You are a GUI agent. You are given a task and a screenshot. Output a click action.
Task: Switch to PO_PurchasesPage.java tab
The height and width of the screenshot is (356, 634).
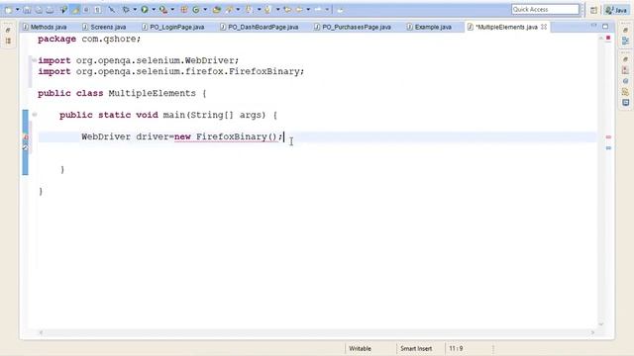point(353,27)
